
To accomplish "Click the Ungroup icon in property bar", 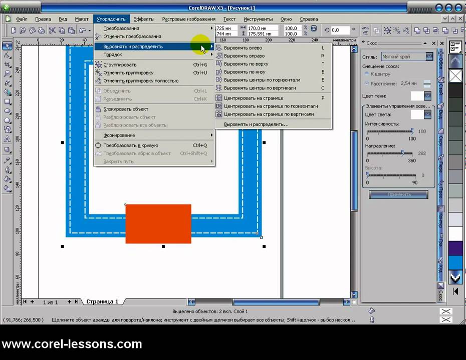I will point(397,30).
